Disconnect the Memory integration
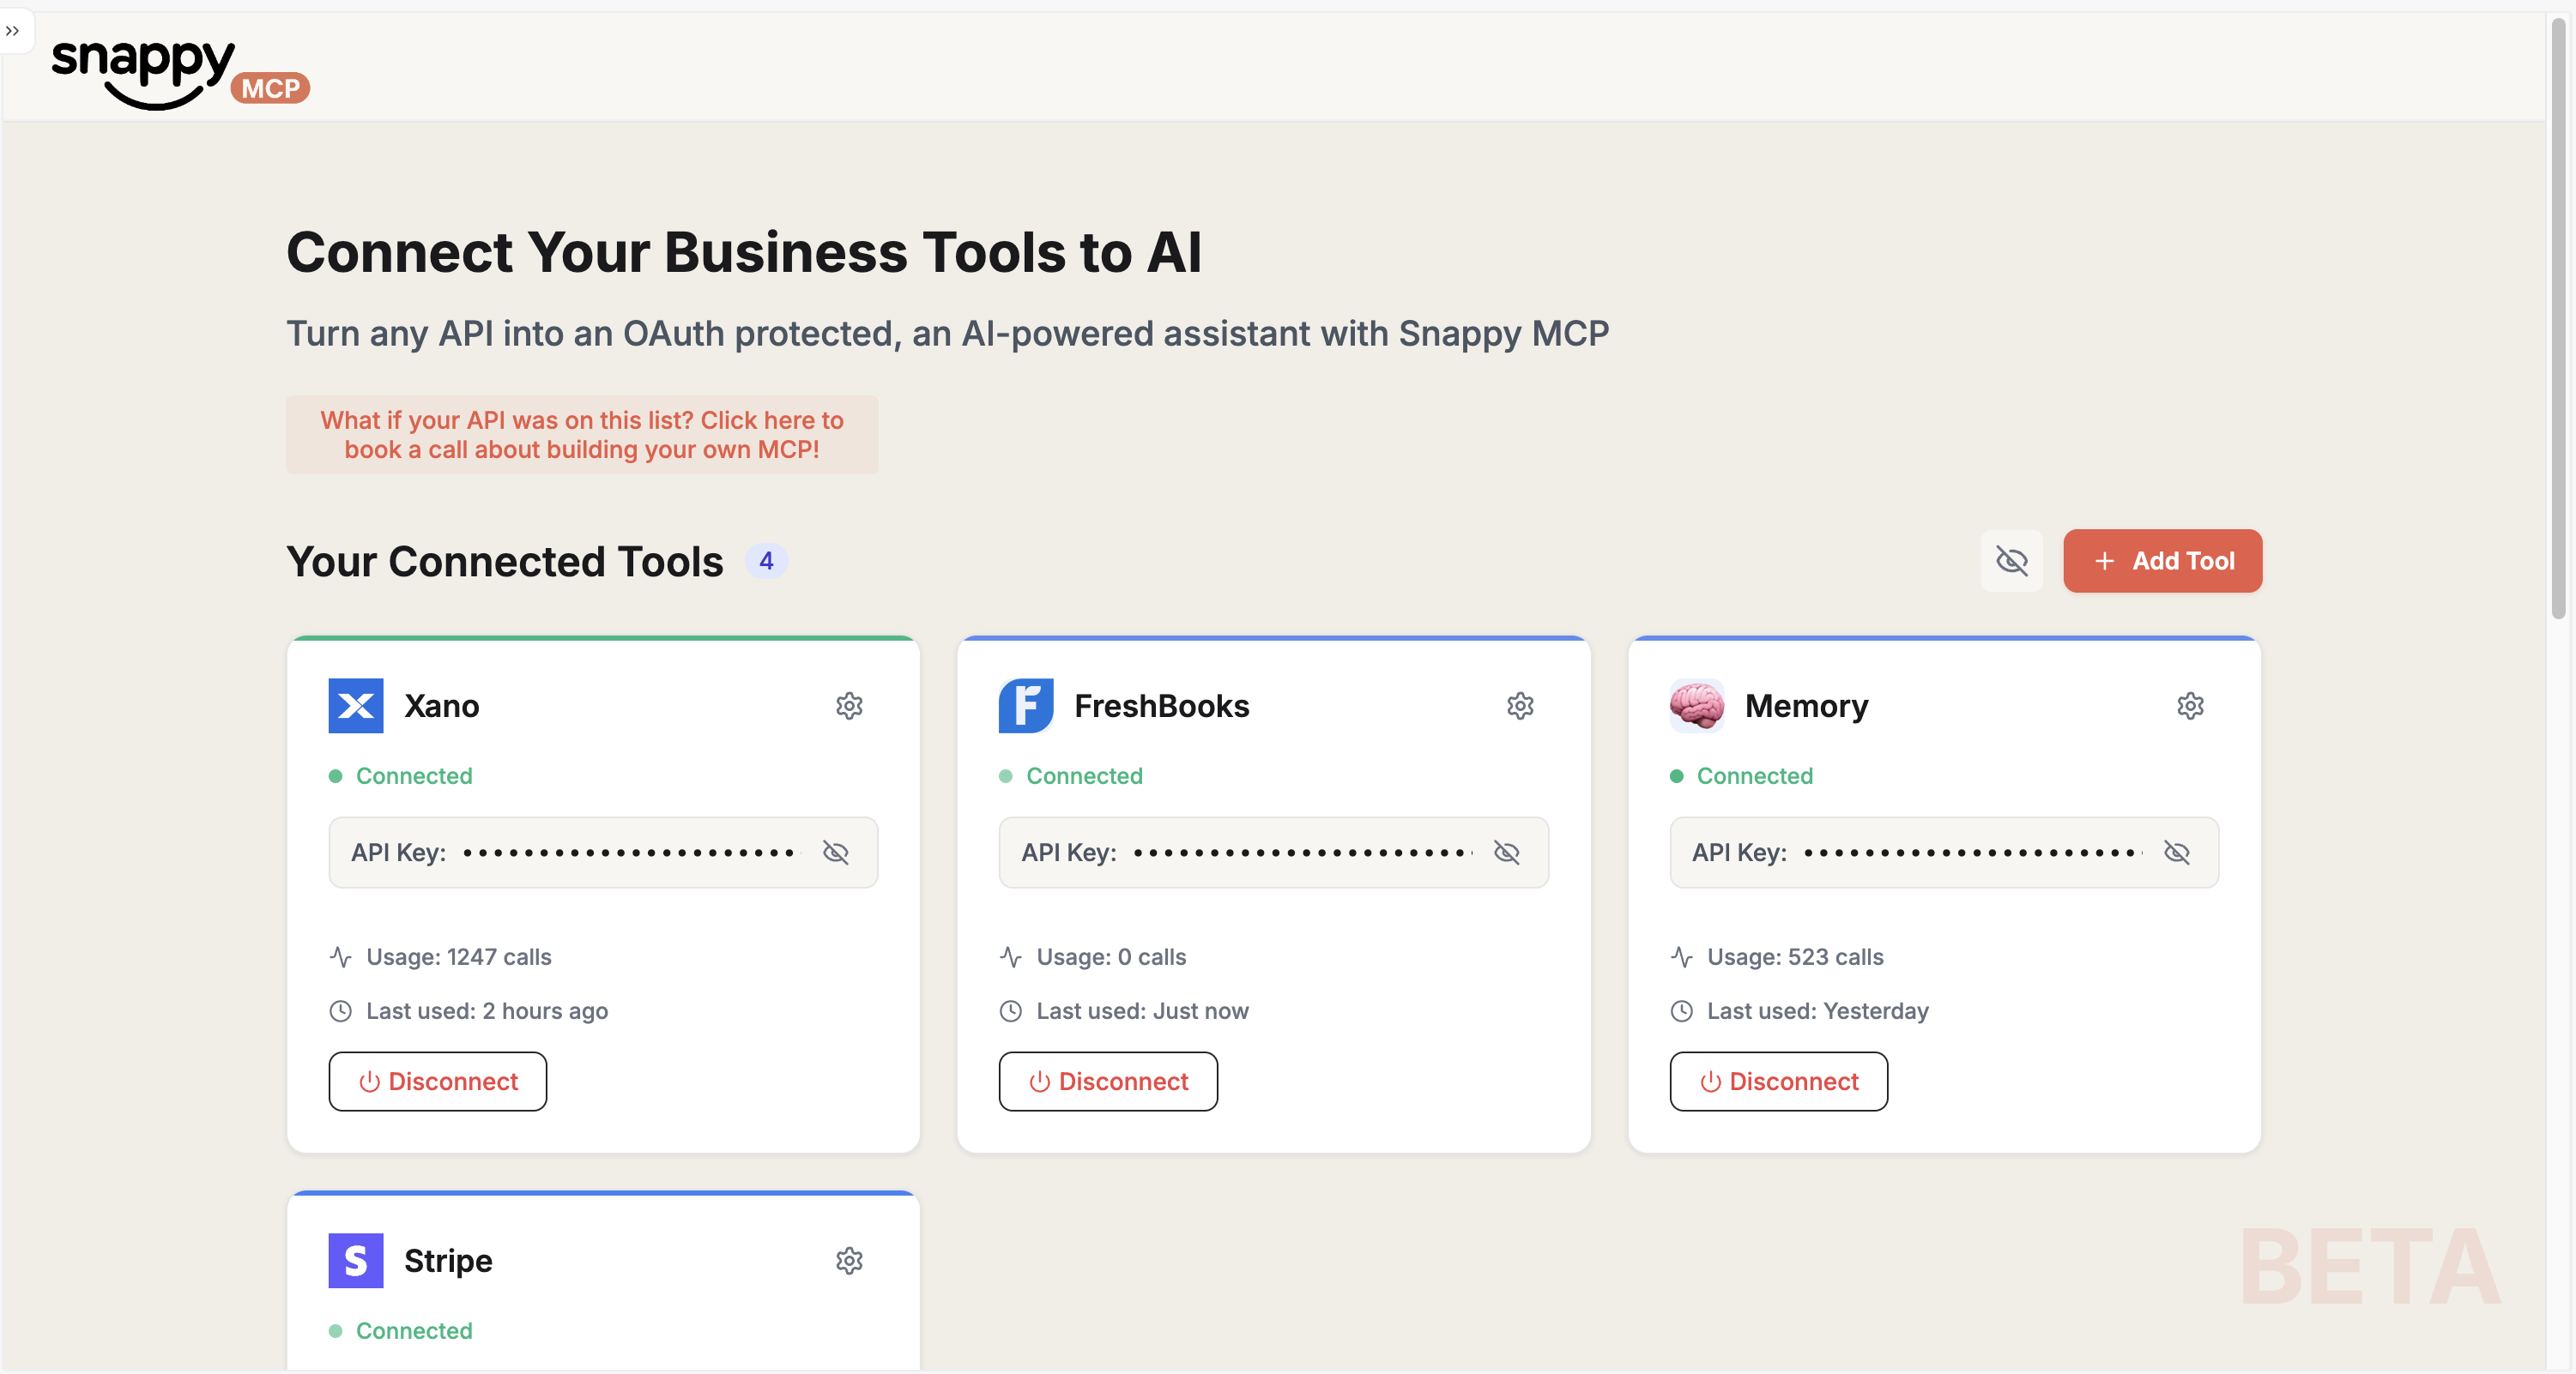Screen dimensions: 2576x1374 click(1778, 1082)
